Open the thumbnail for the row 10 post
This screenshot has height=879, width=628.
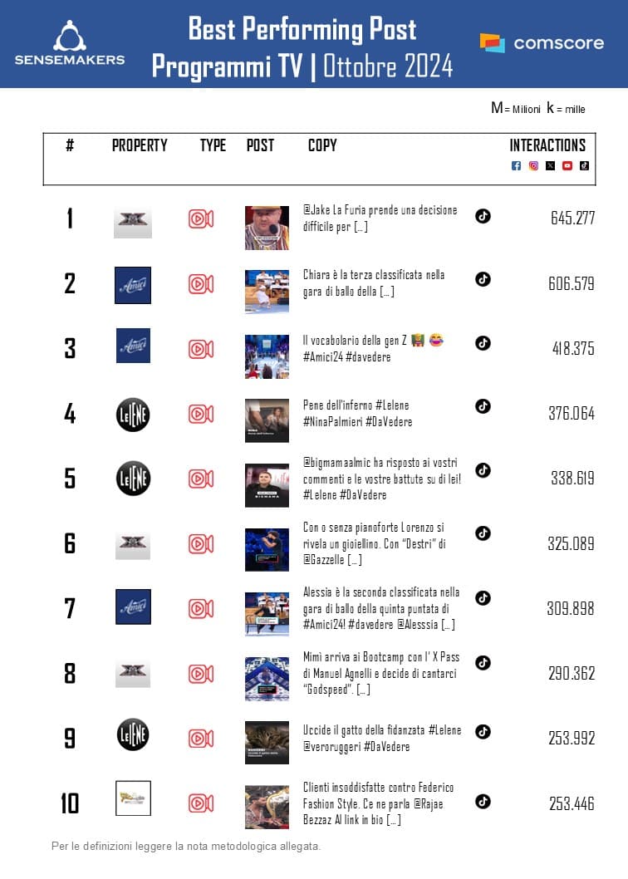click(267, 807)
